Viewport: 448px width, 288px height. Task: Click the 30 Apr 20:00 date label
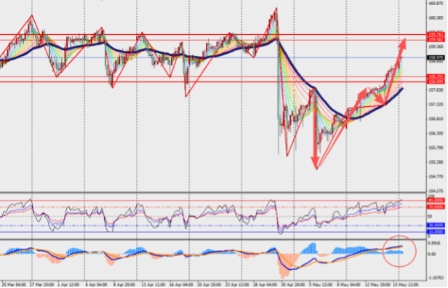tap(292, 285)
